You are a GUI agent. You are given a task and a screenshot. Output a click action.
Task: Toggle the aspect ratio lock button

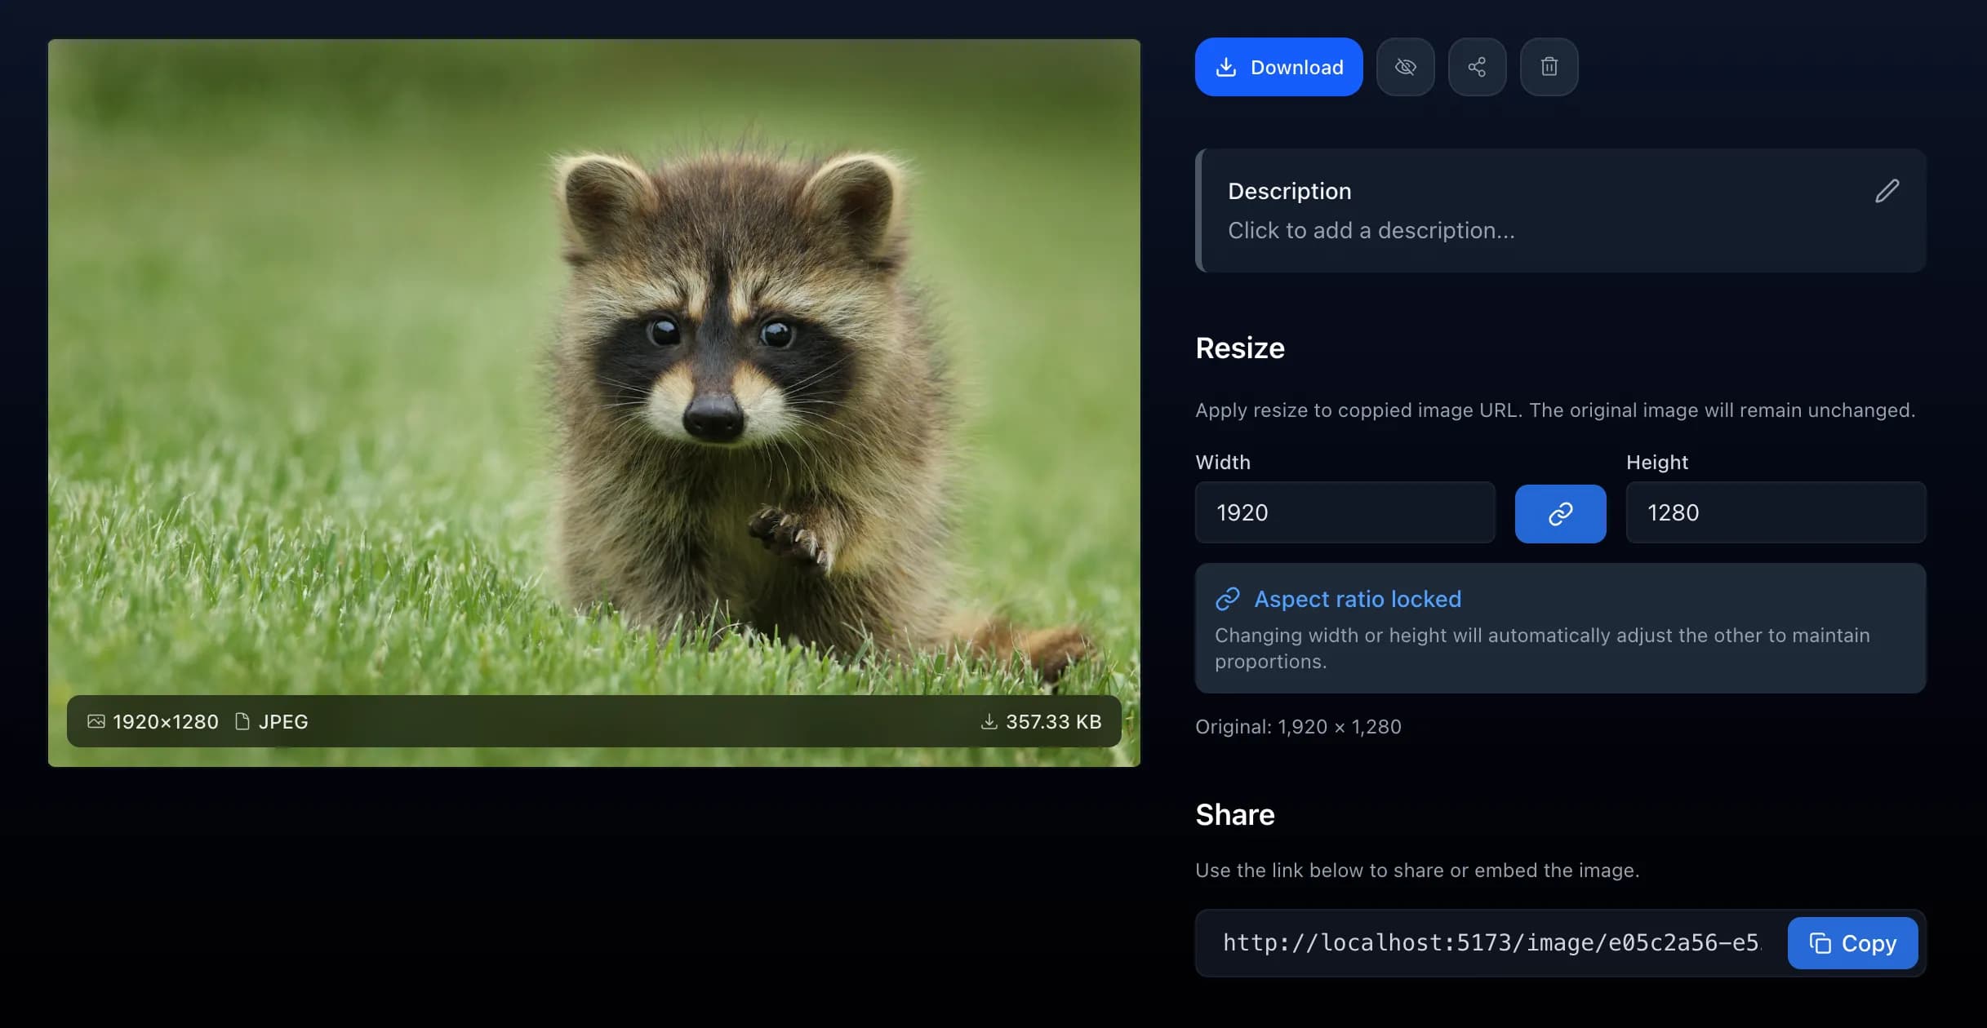click(x=1560, y=513)
